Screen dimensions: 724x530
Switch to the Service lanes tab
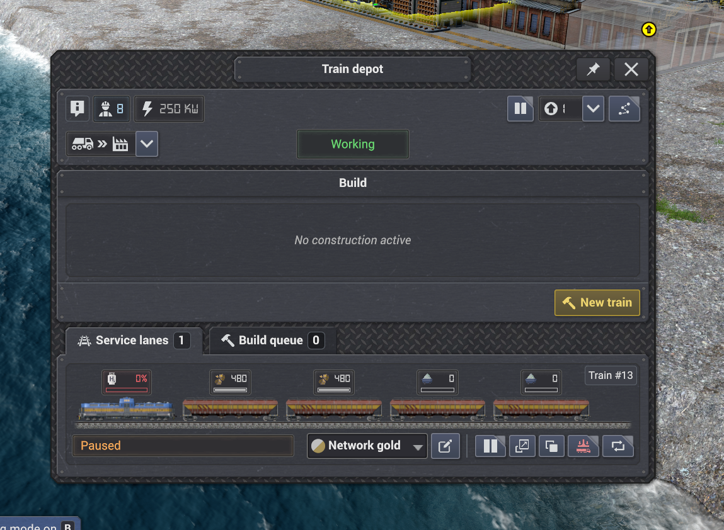coord(134,341)
